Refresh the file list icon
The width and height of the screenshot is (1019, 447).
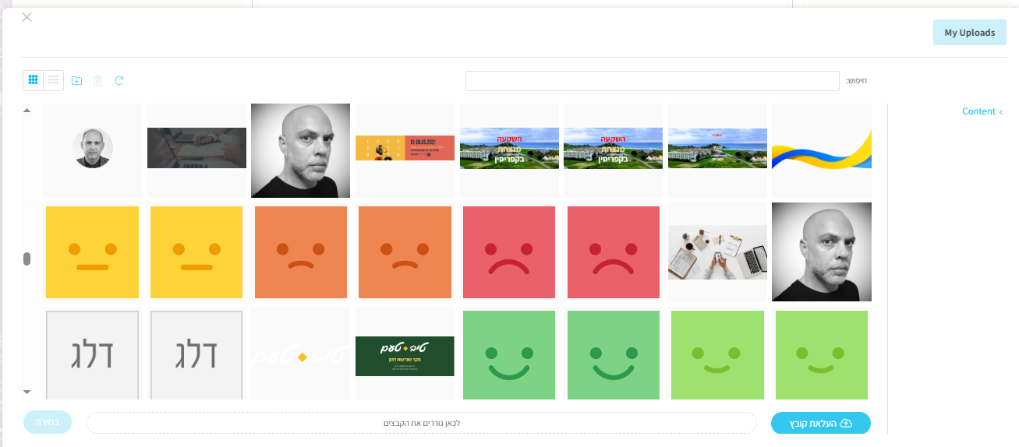(119, 80)
